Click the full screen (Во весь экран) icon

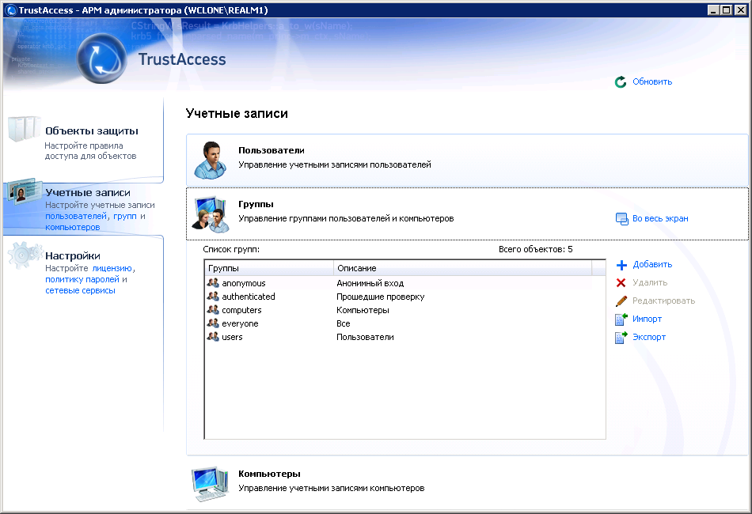click(x=622, y=219)
